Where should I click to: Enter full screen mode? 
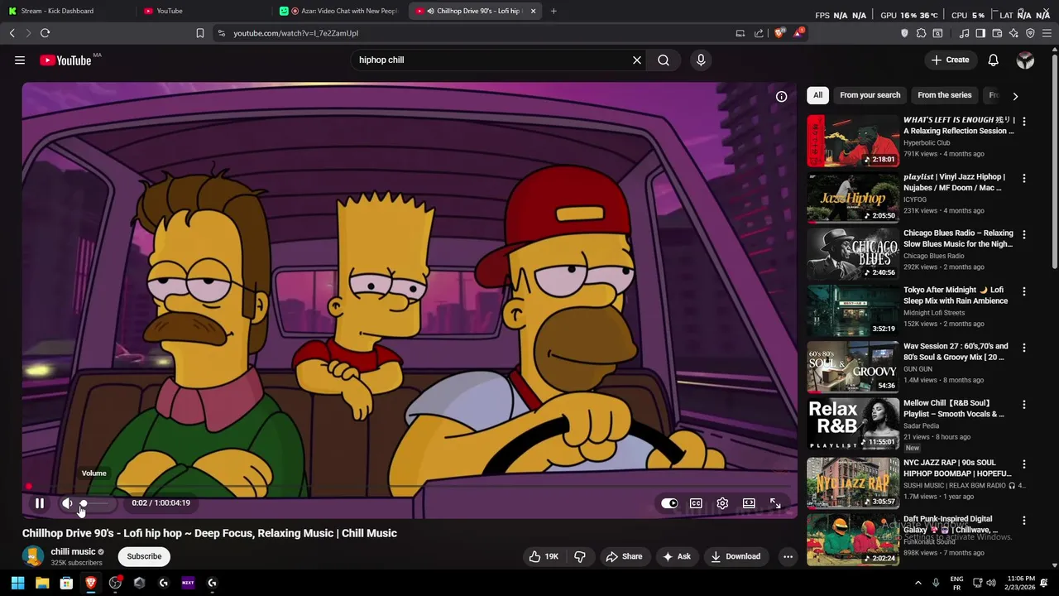775,503
